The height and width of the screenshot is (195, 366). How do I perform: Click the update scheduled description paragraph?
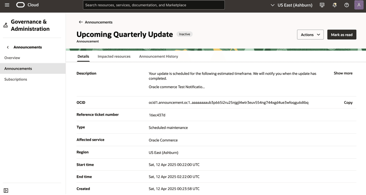pyautogui.click(x=232, y=76)
